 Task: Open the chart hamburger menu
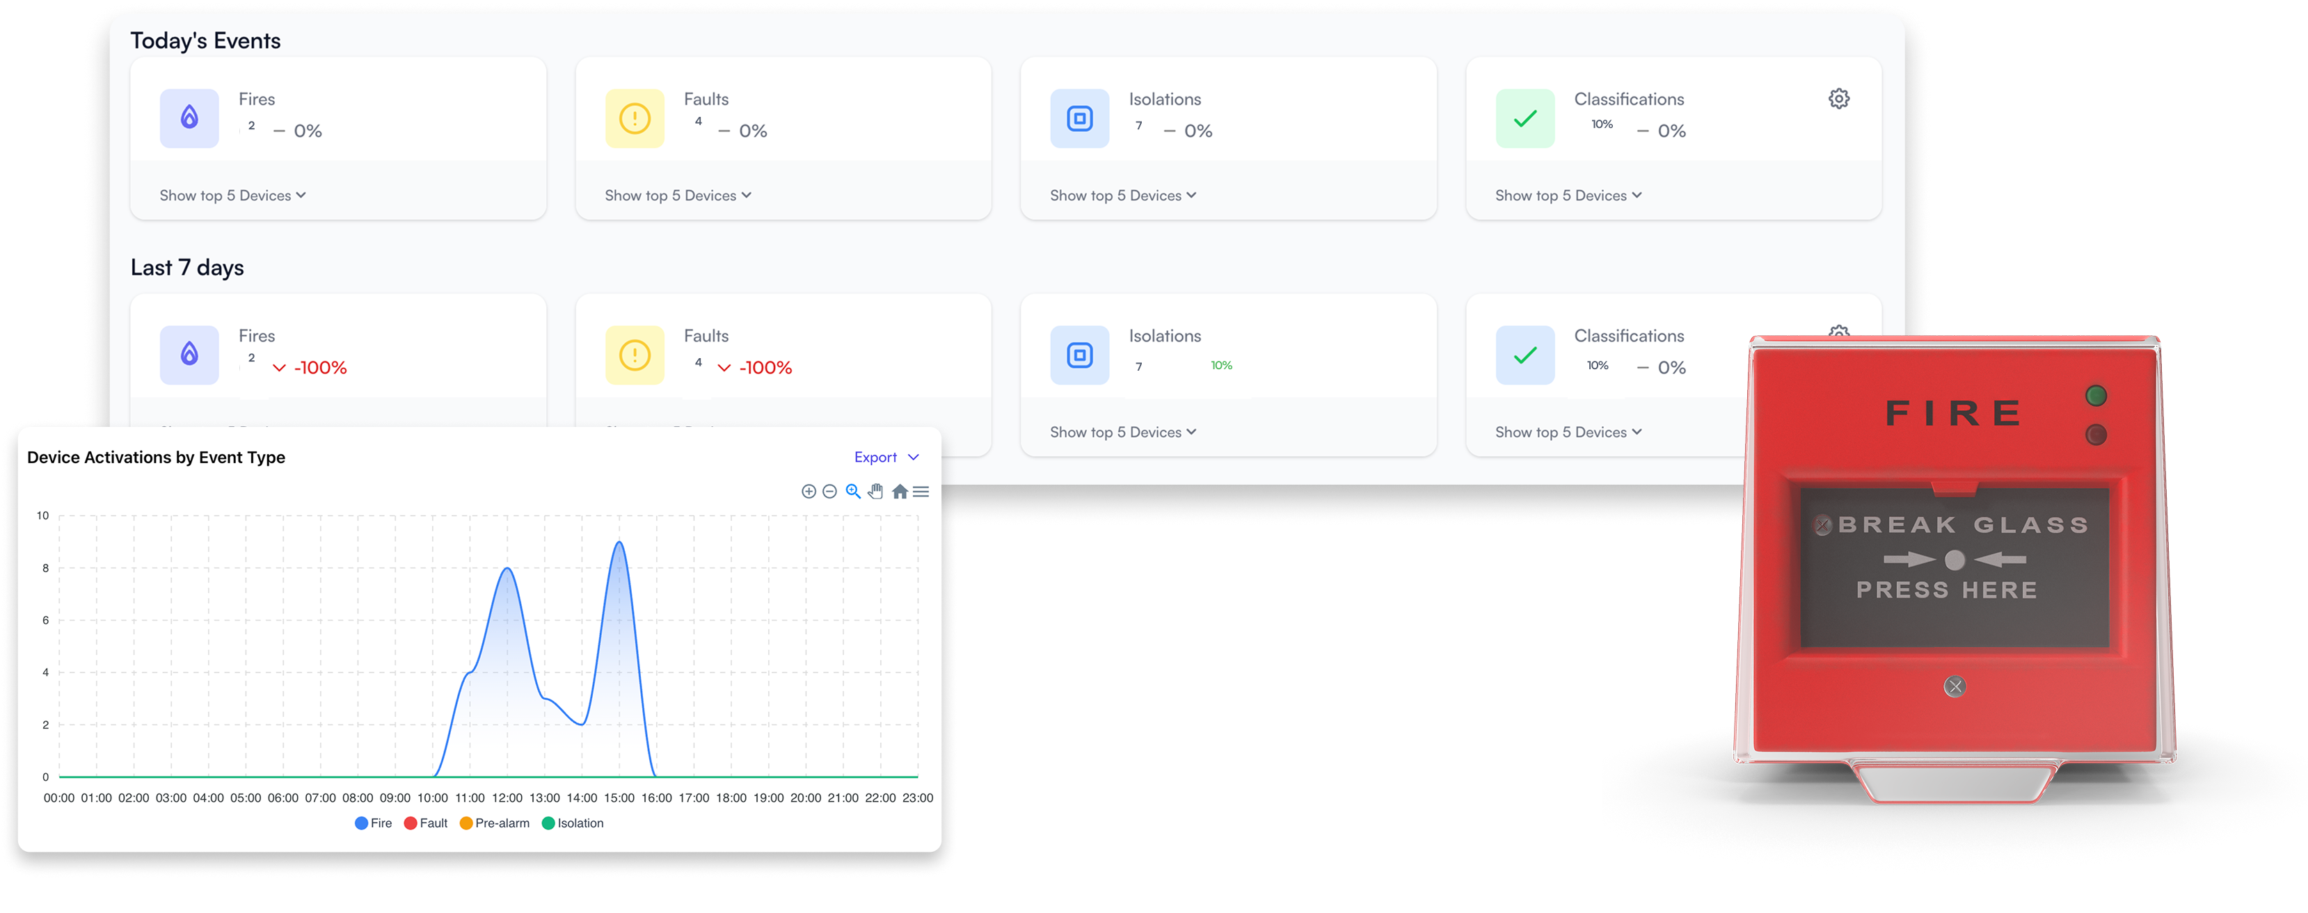(x=921, y=492)
